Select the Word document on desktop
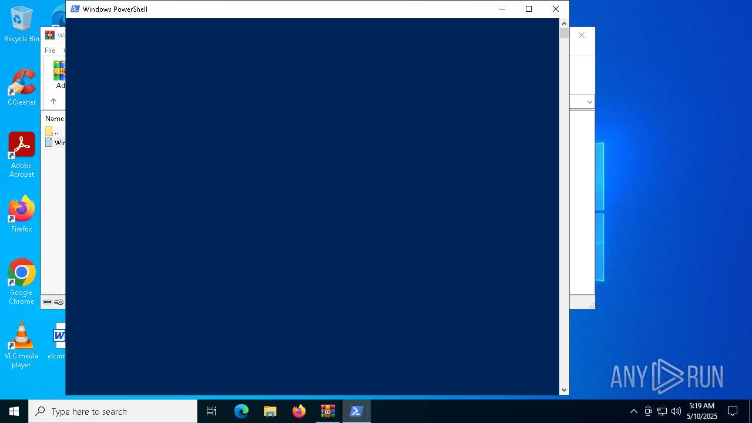752x423 pixels. [58, 341]
